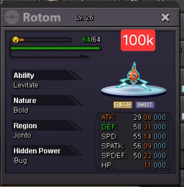The image size is (184, 187).
Task: Click the Pokeball icon beside Rotom
Action: [12, 17]
